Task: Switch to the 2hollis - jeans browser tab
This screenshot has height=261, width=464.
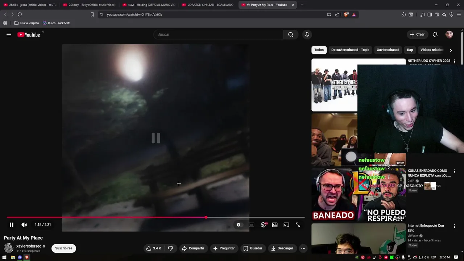Action: pyautogui.click(x=30, y=5)
